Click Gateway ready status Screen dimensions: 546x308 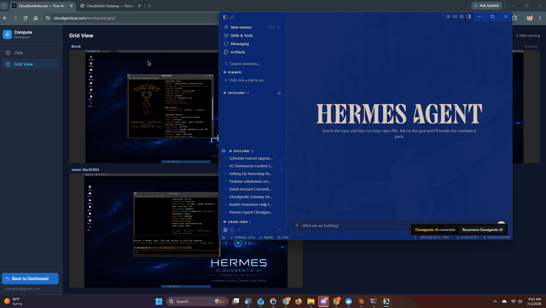coord(242,237)
